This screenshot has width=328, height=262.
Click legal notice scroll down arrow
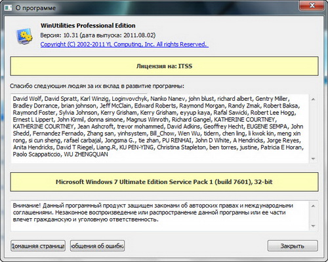[x=313, y=226]
